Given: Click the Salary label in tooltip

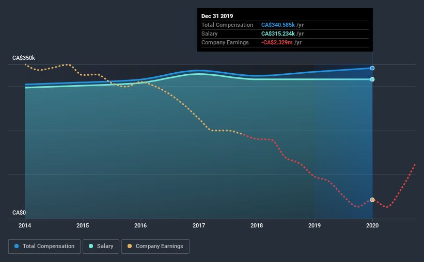Looking at the screenshot, I should 209,34.
